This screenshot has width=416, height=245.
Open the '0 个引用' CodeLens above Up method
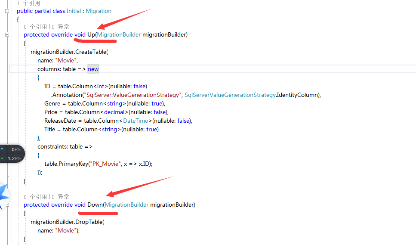pyautogui.click(x=35, y=27)
